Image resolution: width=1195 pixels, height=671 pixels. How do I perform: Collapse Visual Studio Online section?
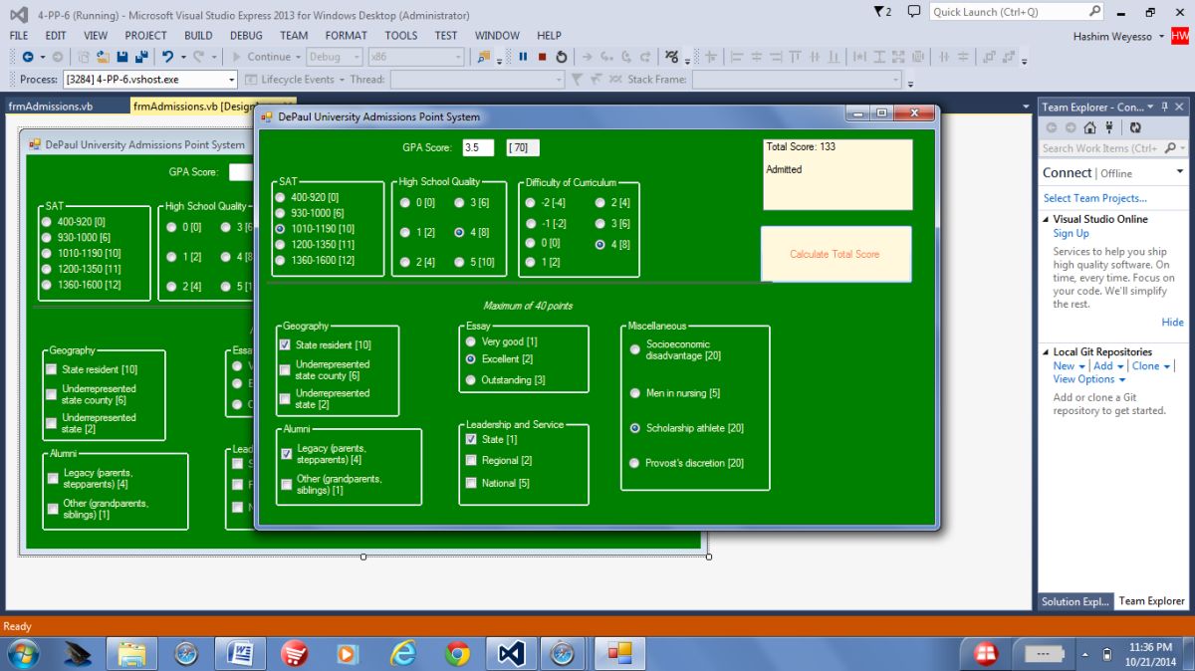click(x=1046, y=219)
